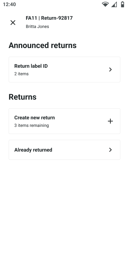Open the Already returned chevron arrow
This screenshot has height=258, width=129.
(x=110, y=150)
